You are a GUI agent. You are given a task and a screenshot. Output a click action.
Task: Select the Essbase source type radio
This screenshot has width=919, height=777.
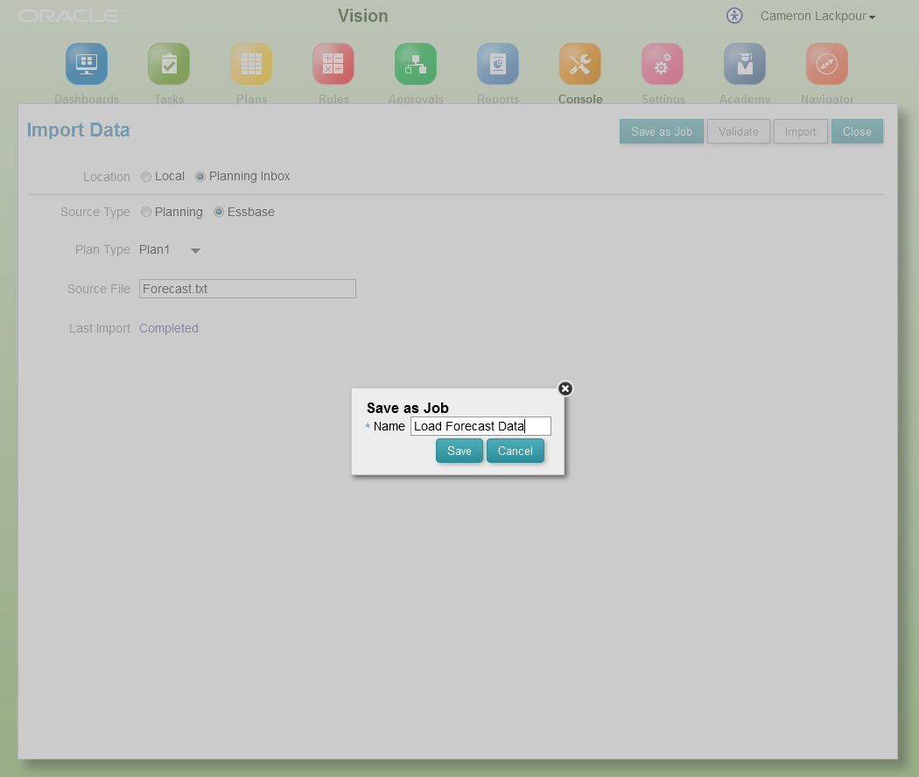(219, 212)
